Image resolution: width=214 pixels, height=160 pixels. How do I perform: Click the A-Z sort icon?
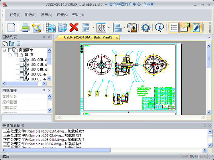click(101, 27)
